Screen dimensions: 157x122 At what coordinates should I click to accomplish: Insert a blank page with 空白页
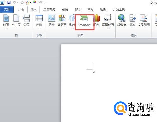coord(16,20)
